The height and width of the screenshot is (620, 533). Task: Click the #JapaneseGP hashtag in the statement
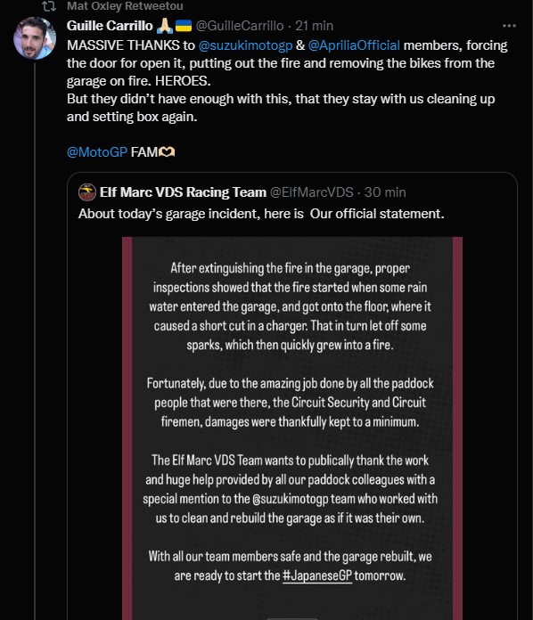(x=317, y=575)
